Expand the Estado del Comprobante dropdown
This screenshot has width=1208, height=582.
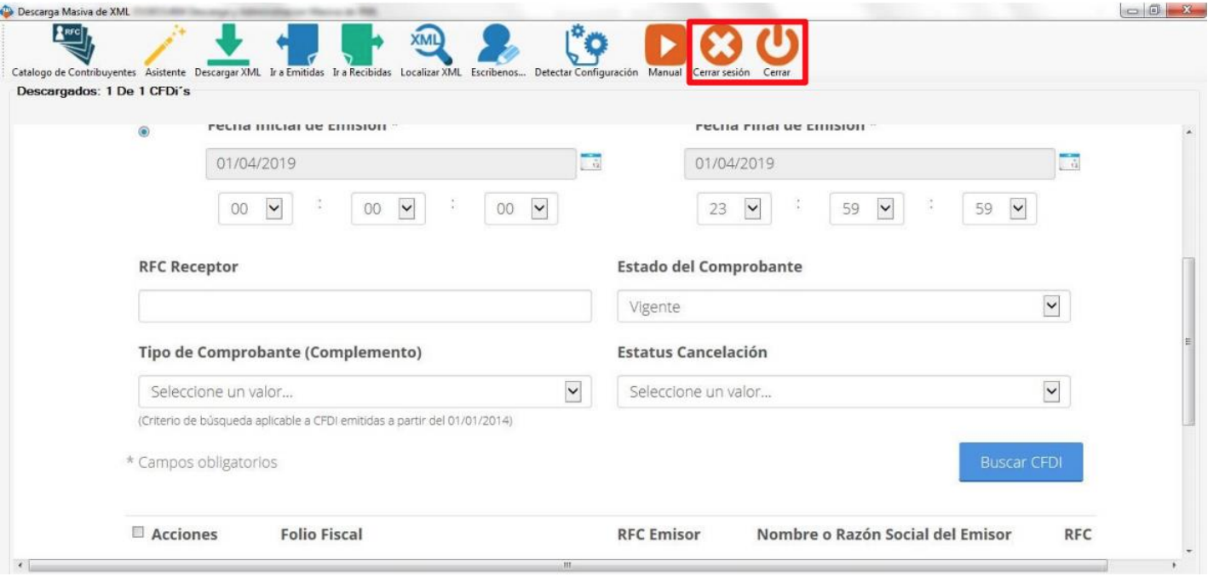point(1051,306)
